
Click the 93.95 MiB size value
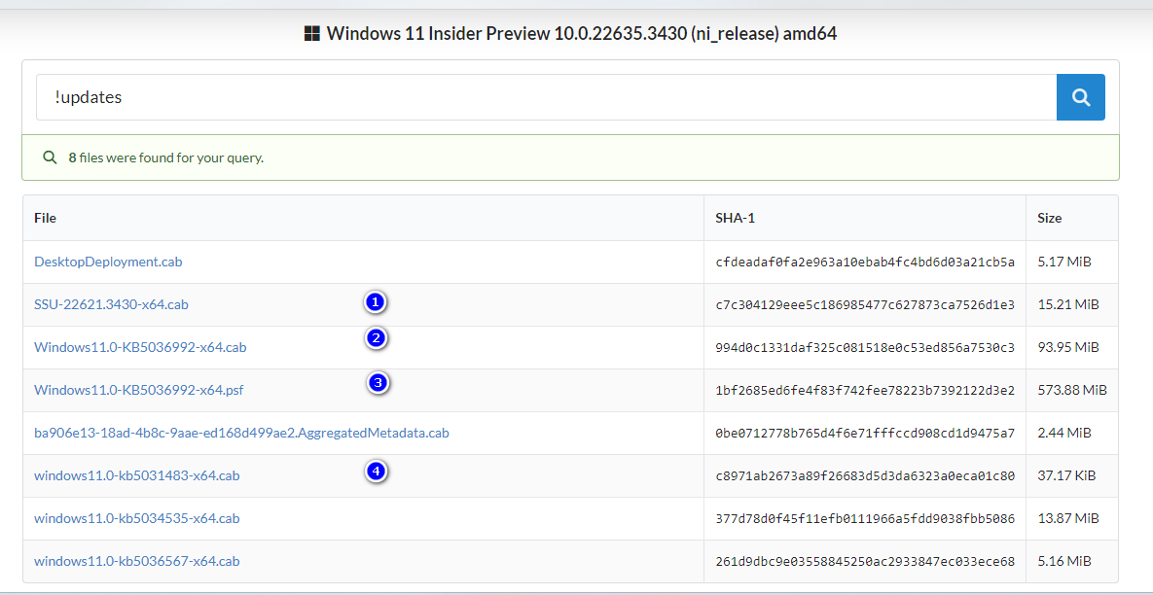click(1067, 347)
